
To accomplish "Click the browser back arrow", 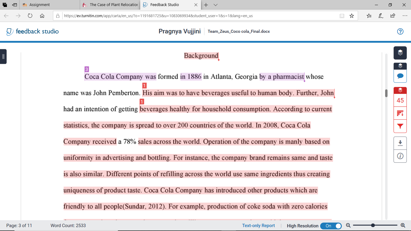I will tap(6, 16).
